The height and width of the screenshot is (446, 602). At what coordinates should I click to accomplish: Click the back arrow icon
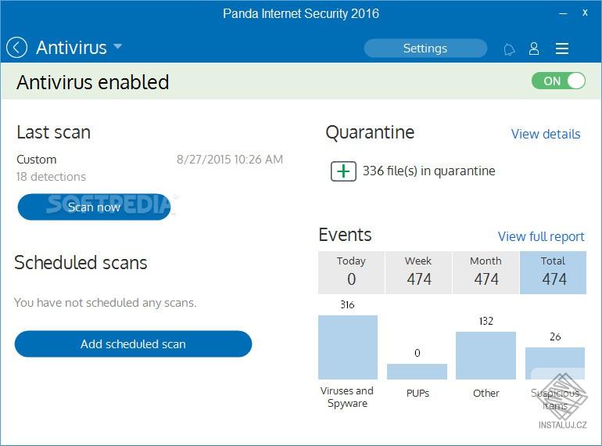click(16, 48)
